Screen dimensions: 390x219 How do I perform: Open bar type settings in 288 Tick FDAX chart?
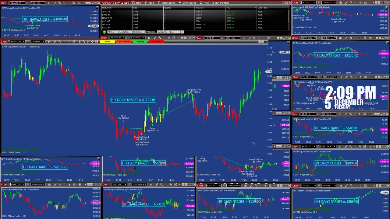pyautogui.click(x=340, y=38)
